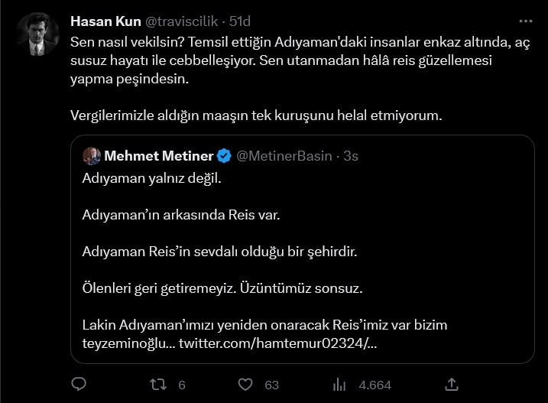The image size is (548, 403).
Task: Open the three-dot more options menu
Action: 525,21
